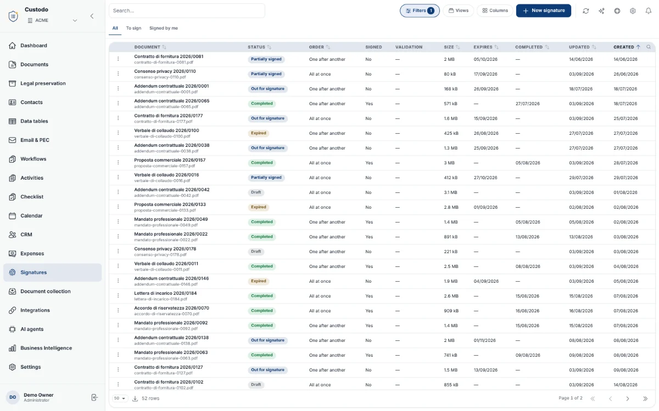Open the Filters panel

click(x=420, y=11)
